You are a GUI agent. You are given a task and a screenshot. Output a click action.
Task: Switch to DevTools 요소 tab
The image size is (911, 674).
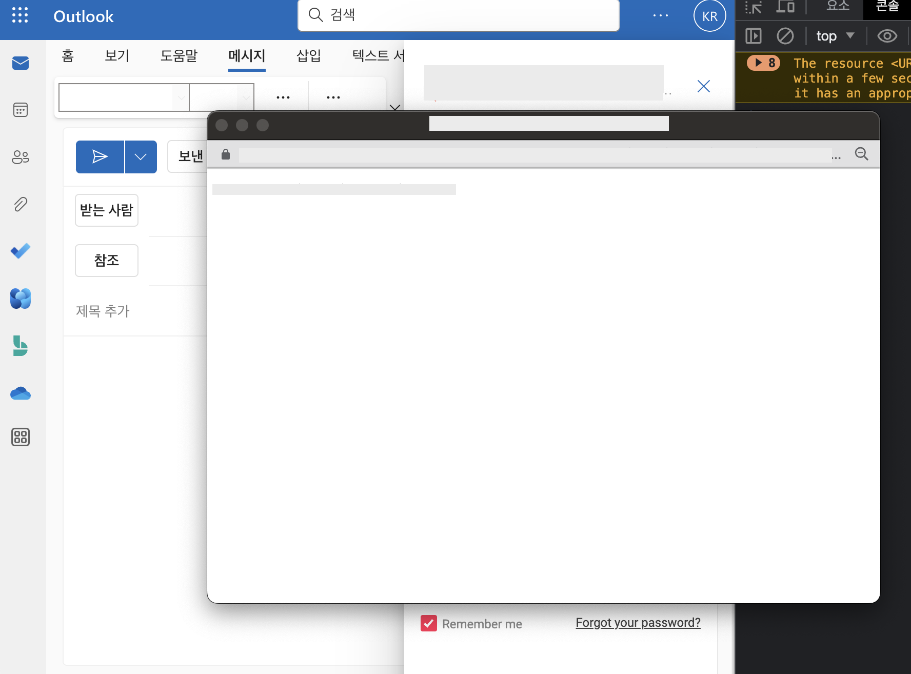pyautogui.click(x=838, y=6)
